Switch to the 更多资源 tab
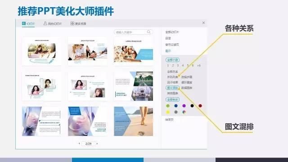288x162 pixels. click(x=78, y=23)
